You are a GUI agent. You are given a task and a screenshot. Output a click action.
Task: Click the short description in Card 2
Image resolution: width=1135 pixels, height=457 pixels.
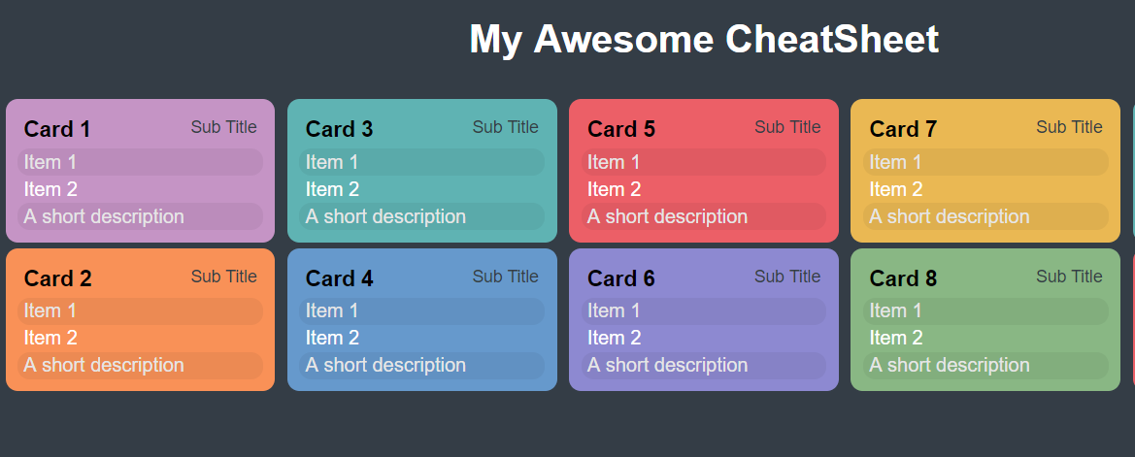tap(141, 365)
